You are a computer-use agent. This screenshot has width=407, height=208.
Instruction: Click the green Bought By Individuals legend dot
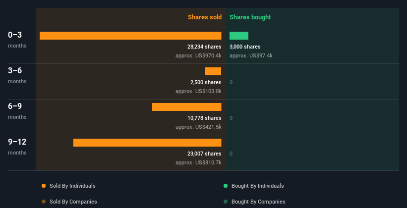point(226,186)
